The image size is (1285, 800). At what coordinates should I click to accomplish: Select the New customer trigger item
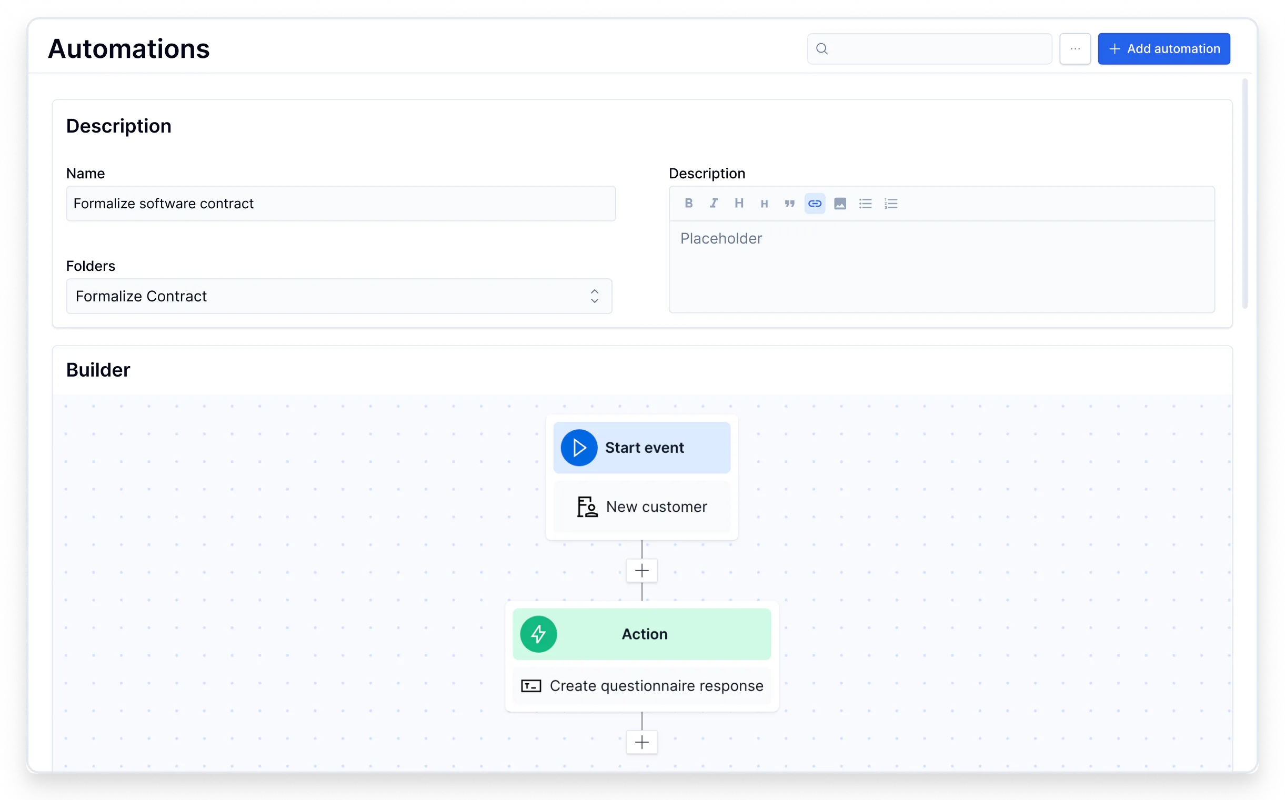click(641, 507)
